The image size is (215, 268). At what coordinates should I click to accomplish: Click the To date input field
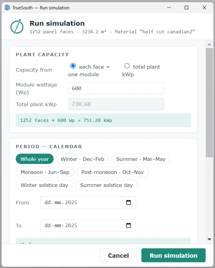pos(88,225)
